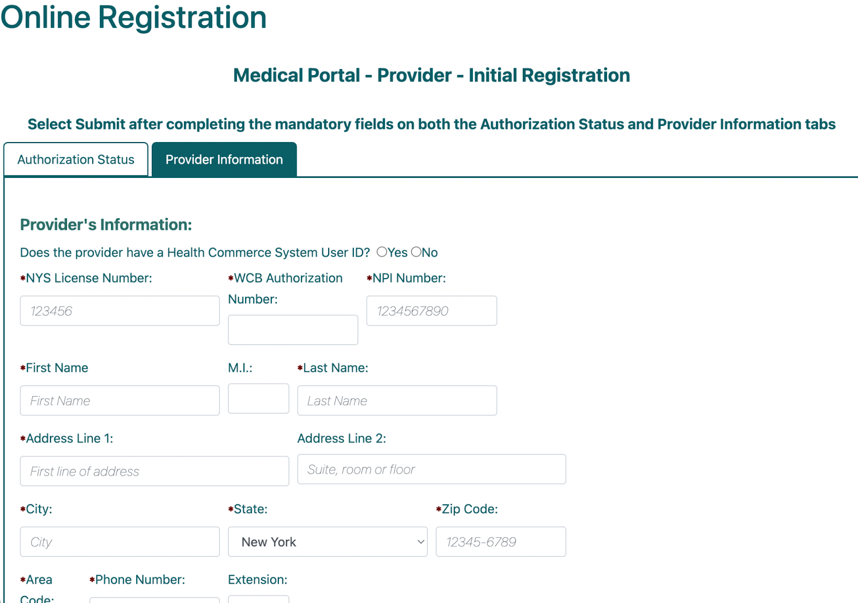The width and height of the screenshot is (858, 603).
Task: Focus the Address Line 1 field
Action: click(154, 471)
